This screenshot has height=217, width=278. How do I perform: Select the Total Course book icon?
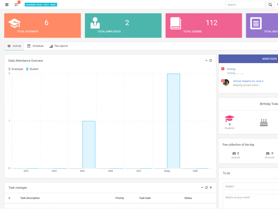[x=176, y=23]
